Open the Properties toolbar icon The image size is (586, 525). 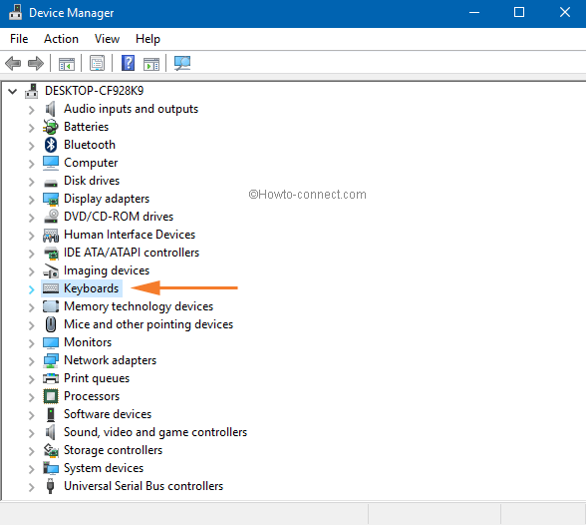click(x=98, y=63)
